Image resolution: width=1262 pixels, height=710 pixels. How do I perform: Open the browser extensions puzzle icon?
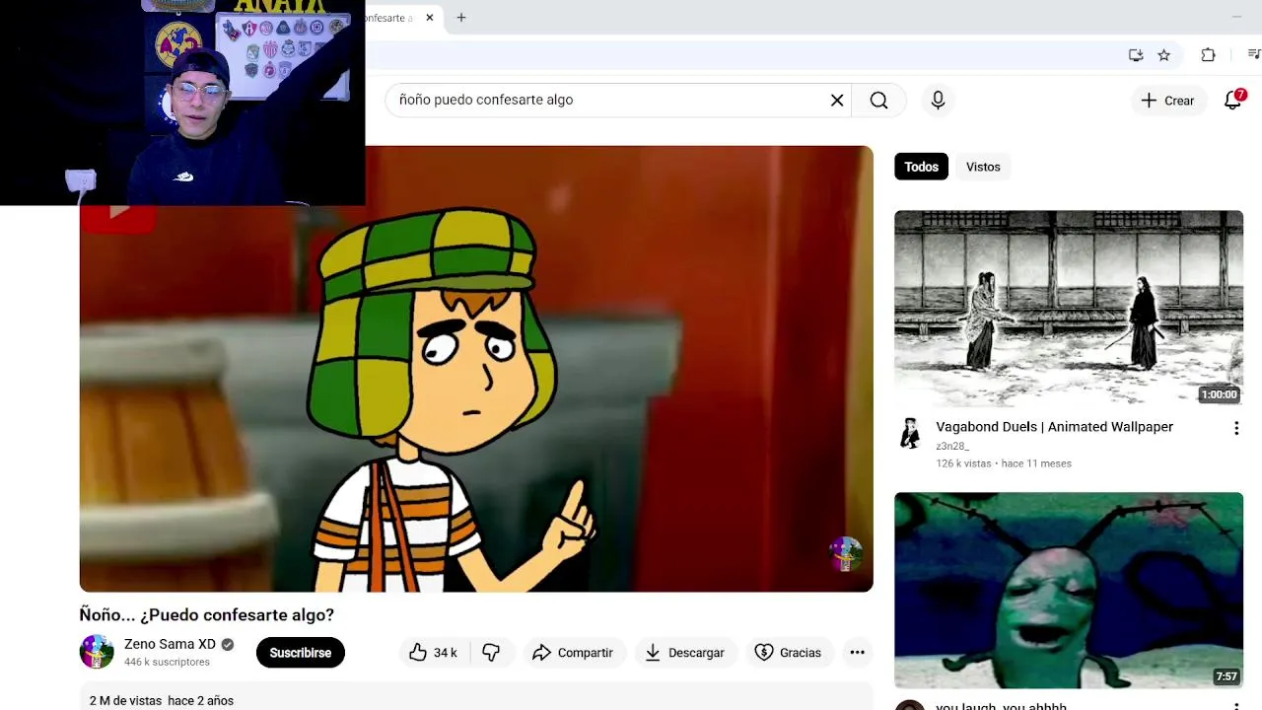pyautogui.click(x=1208, y=55)
